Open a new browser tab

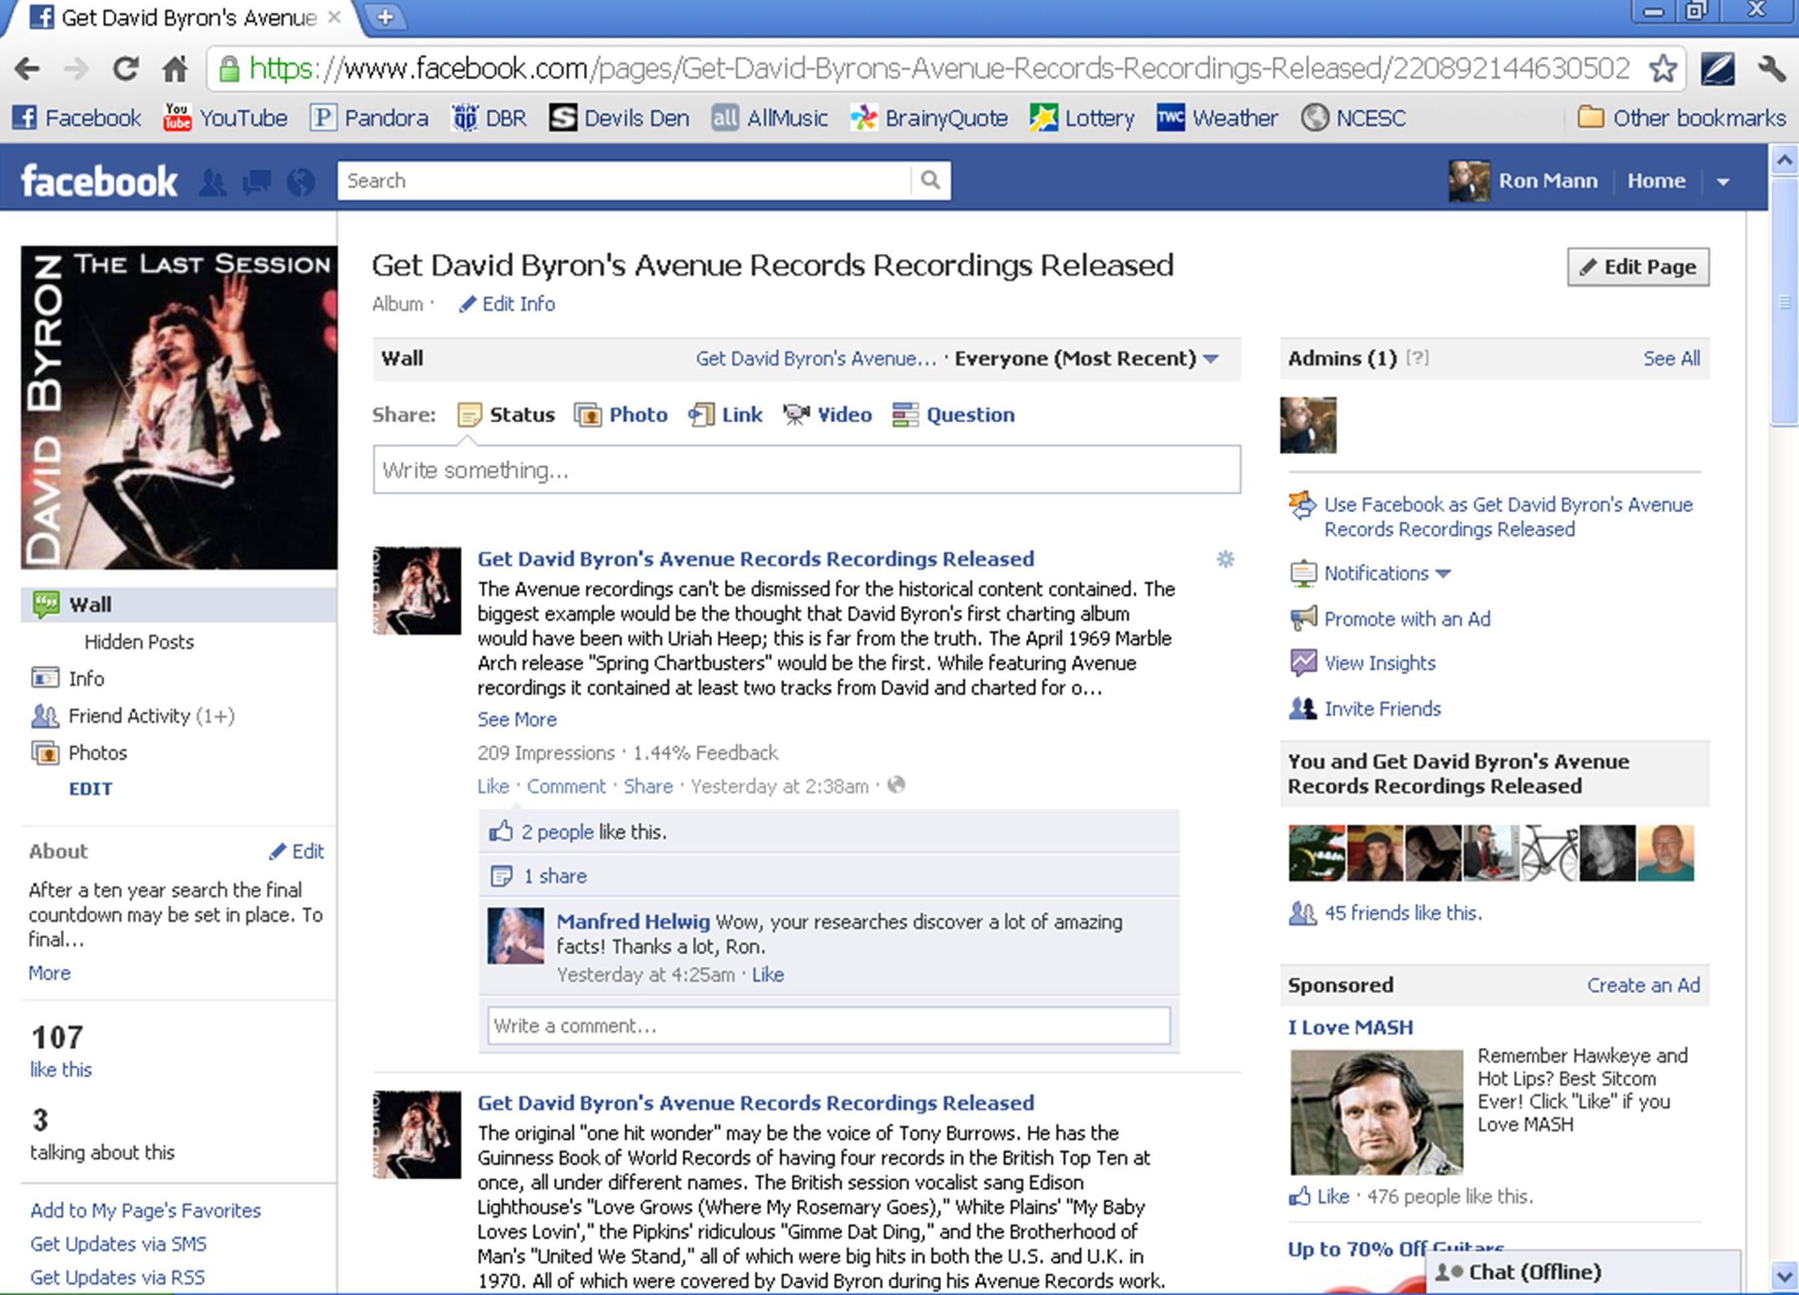point(385,17)
